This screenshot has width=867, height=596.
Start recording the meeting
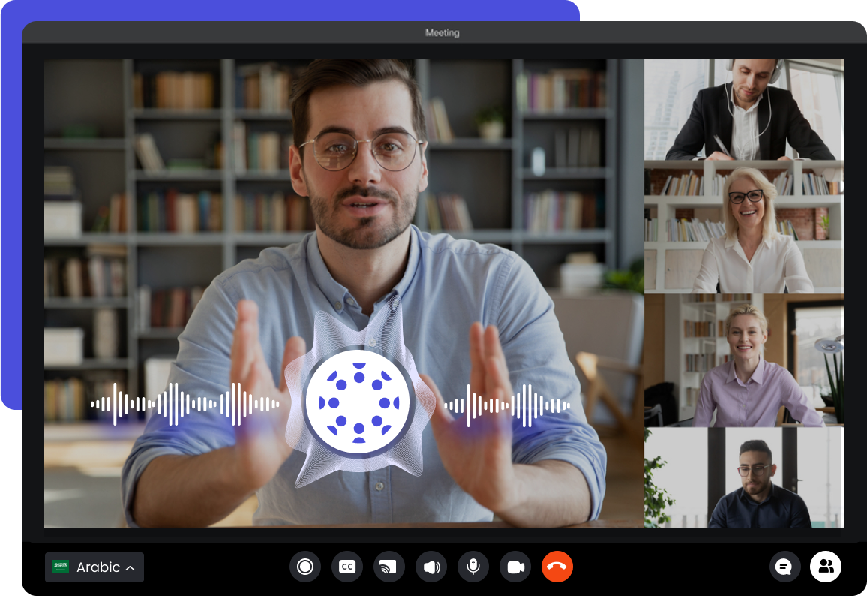coord(304,567)
